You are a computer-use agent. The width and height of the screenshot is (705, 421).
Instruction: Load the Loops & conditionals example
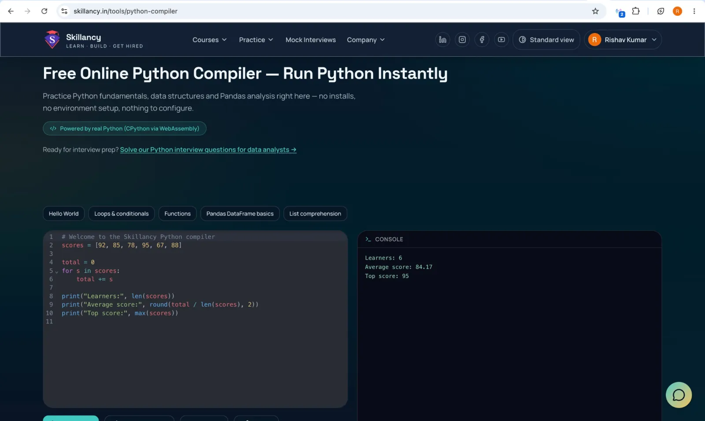[122, 213]
